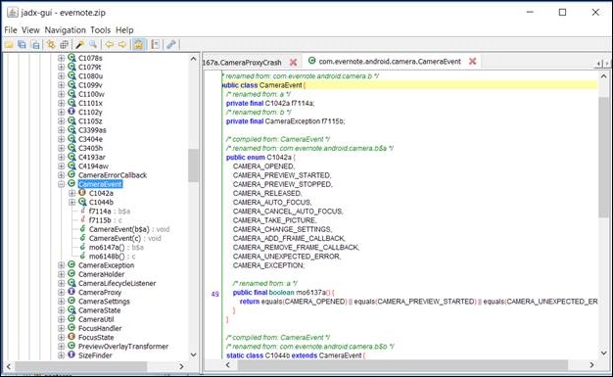This screenshot has height=377, width=613.
Task: Click the tree panel vertical scrollbar thumb
Action: click(193, 165)
